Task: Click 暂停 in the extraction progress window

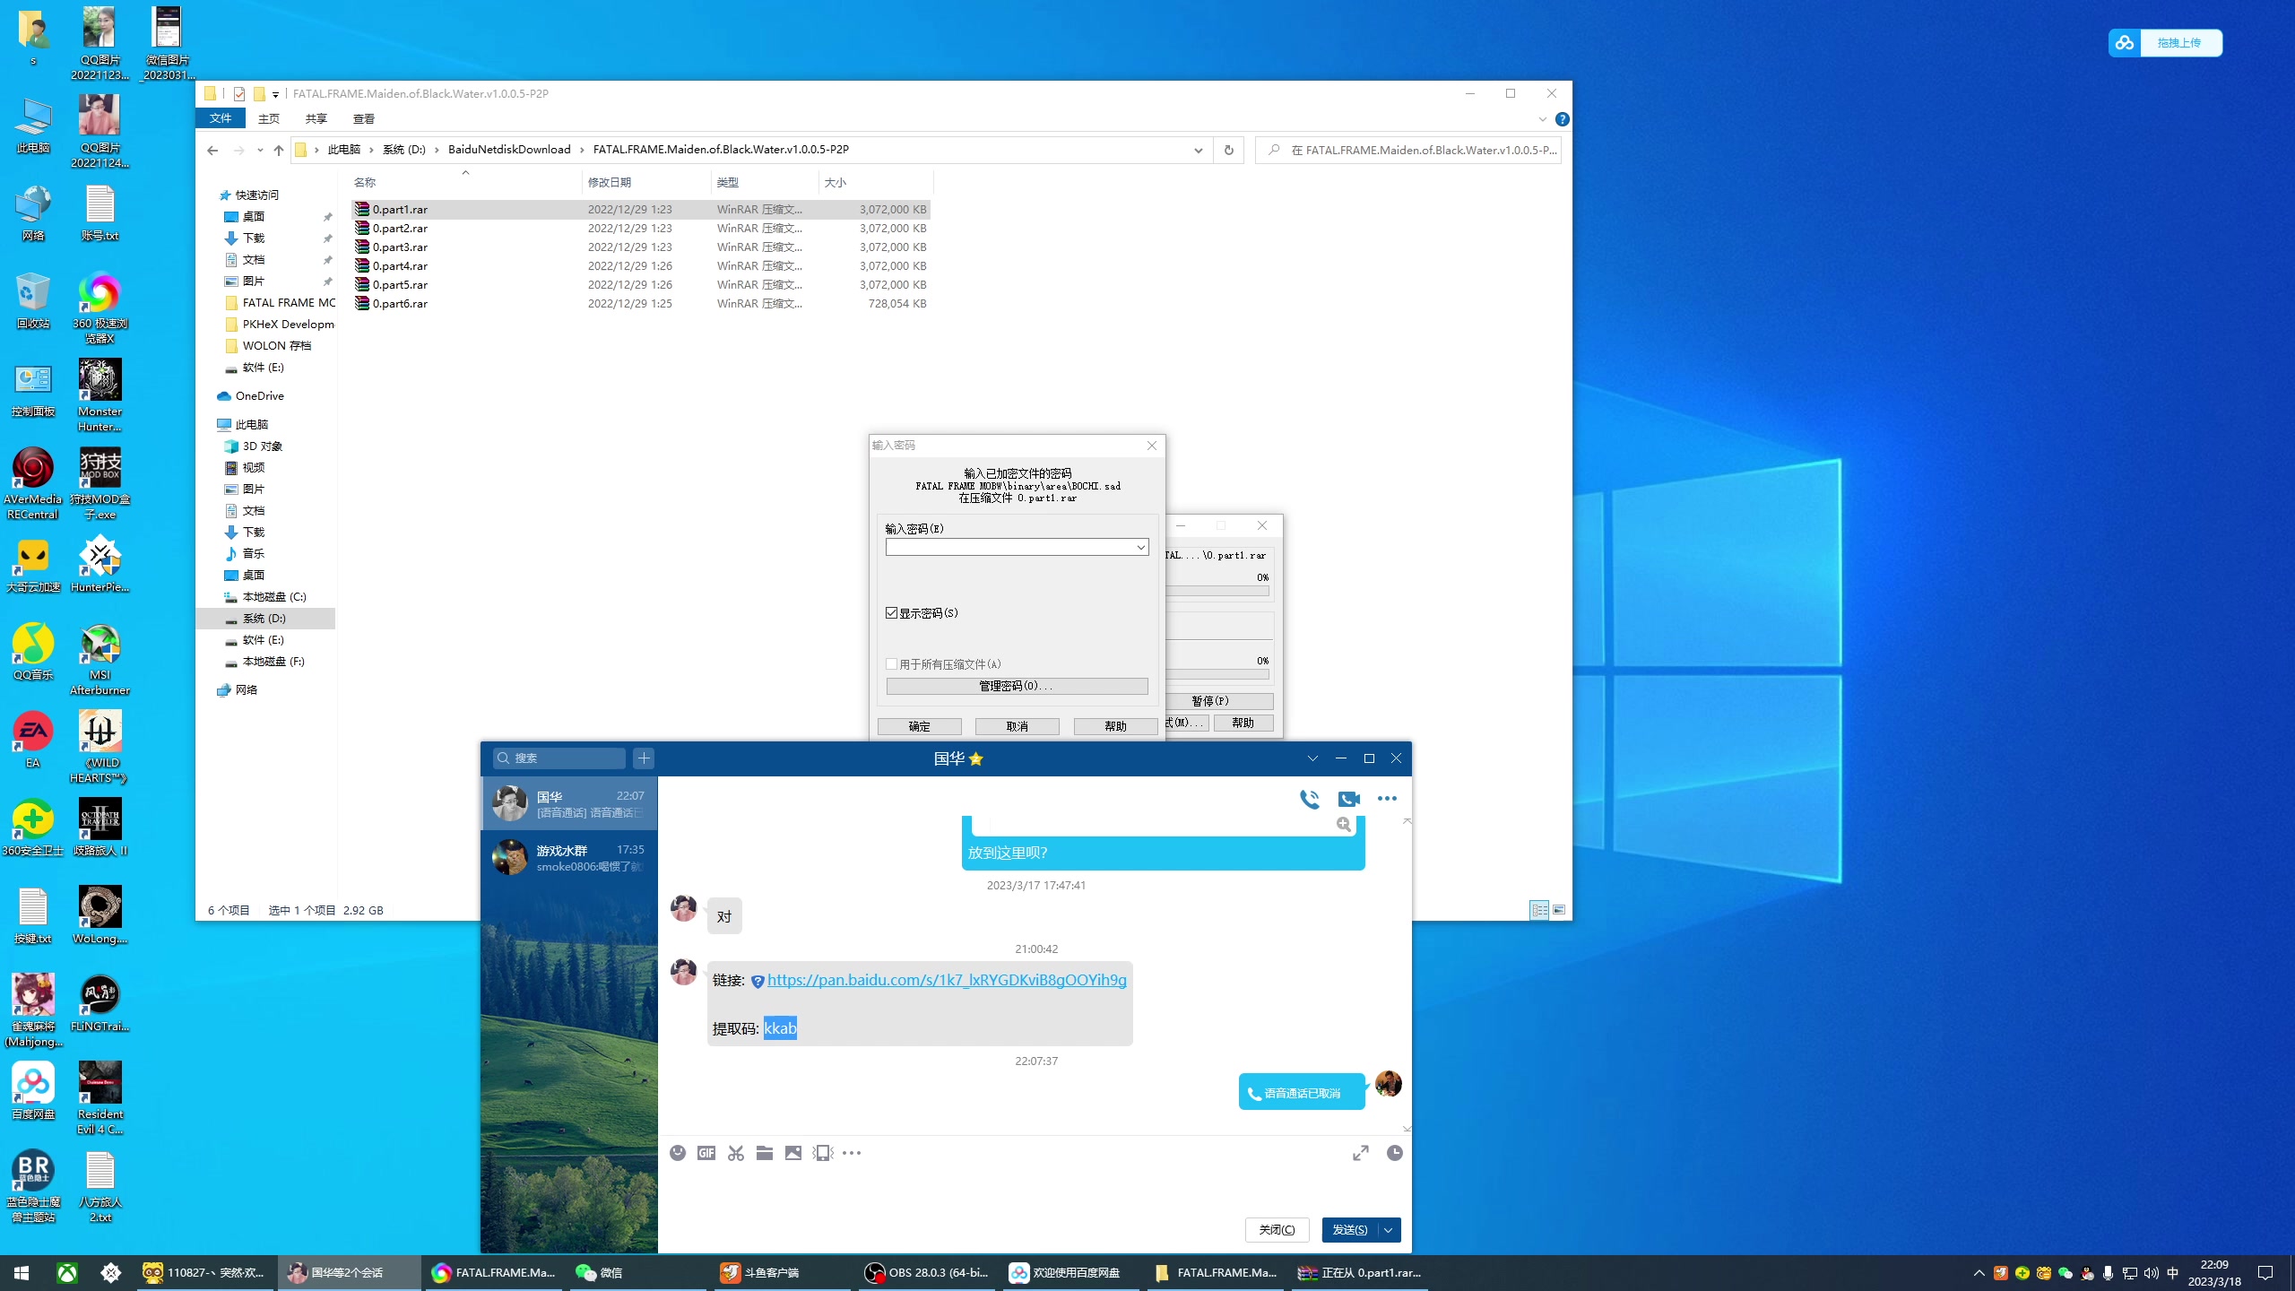Action: pos(1217,701)
